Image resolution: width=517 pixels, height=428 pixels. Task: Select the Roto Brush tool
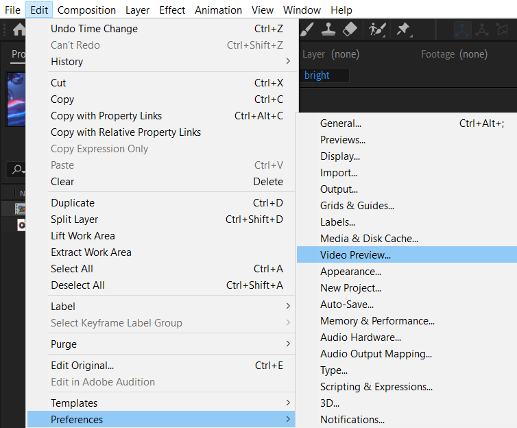tap(376, 29)
